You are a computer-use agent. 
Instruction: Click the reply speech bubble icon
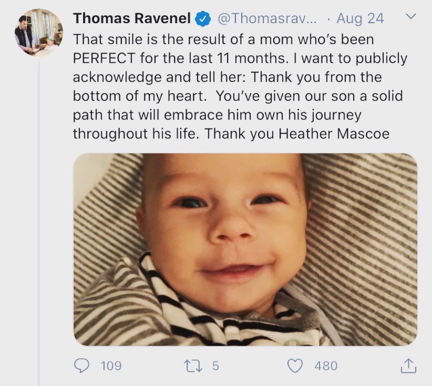81,366
